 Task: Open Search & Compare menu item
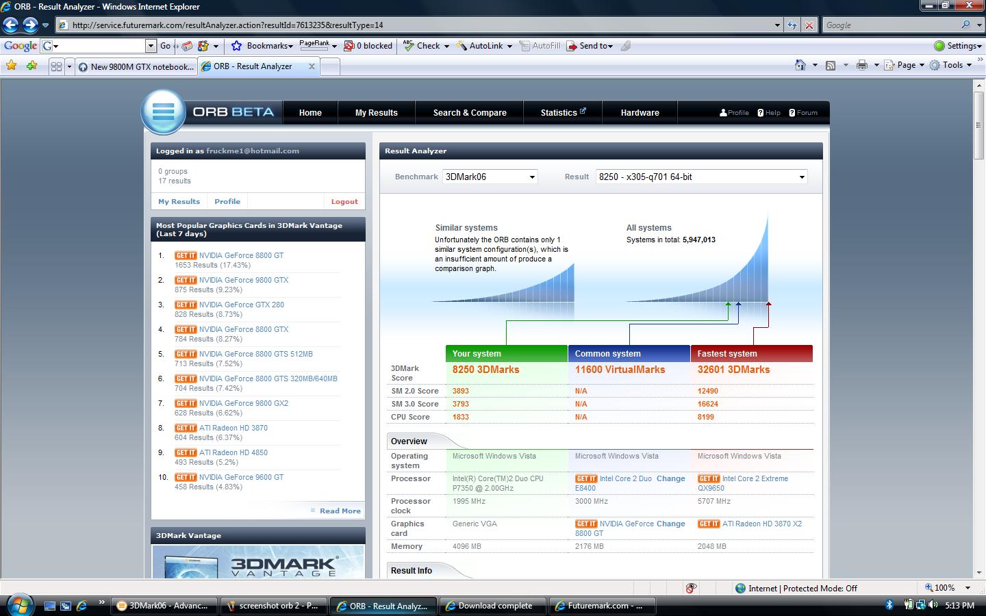pos(470,113)
